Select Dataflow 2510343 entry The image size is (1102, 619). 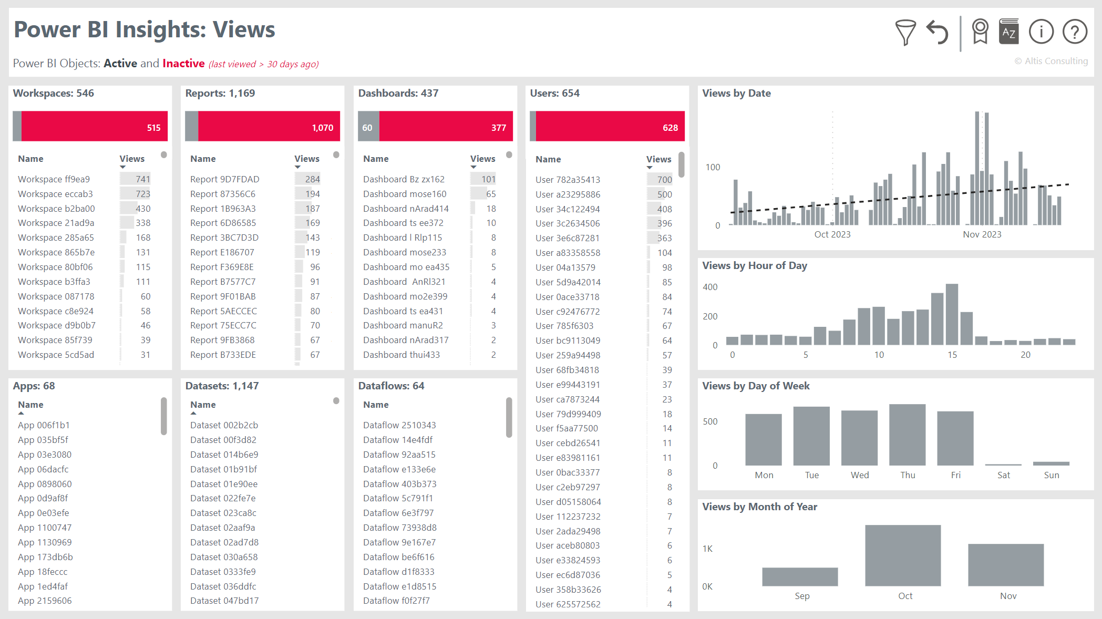click(x=399, y=425)
